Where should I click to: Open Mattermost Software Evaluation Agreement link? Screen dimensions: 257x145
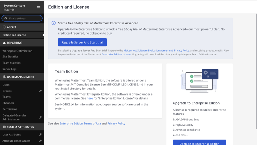pyautogui.click(x=148, y=51)
